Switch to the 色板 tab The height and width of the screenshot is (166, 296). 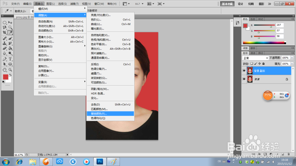tap(253, 19)
